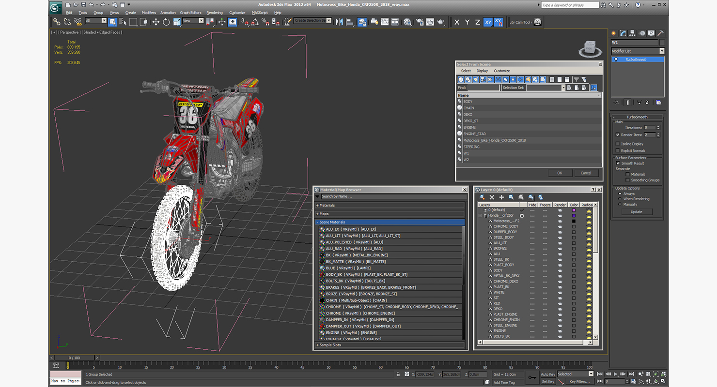
Task: Open the Graph Editors menu
Action: tap(190, 13)
